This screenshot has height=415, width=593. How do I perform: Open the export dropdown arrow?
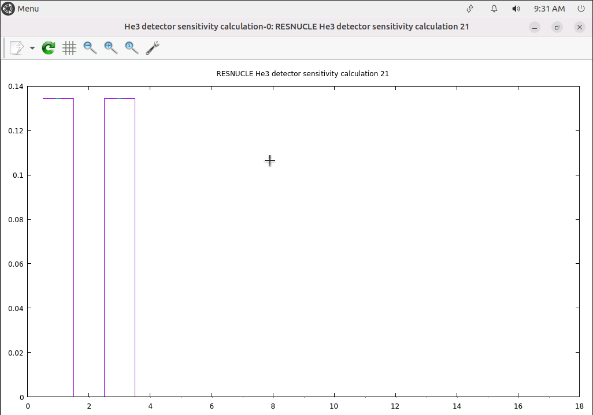[32, 48]
